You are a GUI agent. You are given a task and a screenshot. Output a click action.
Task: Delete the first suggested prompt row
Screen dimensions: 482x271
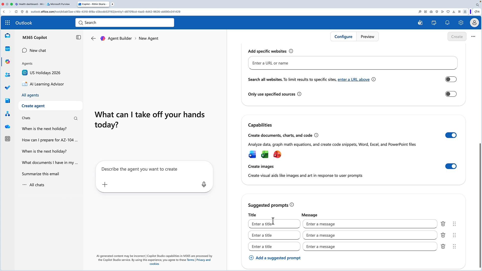tap(443, 224)
